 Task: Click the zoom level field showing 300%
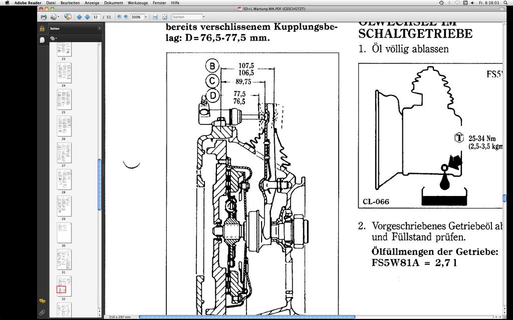(x=136, y=17)
